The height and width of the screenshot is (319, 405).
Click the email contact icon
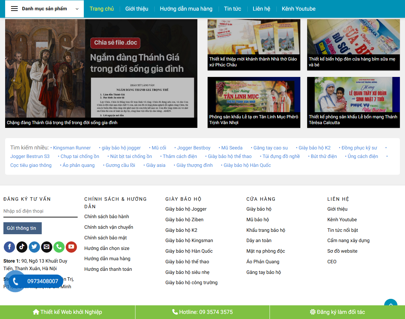(x=47, y=247)
